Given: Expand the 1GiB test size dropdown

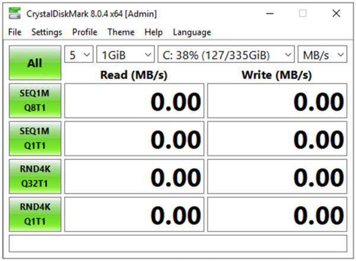Looking at the screenshot, I should coord(126,55).
